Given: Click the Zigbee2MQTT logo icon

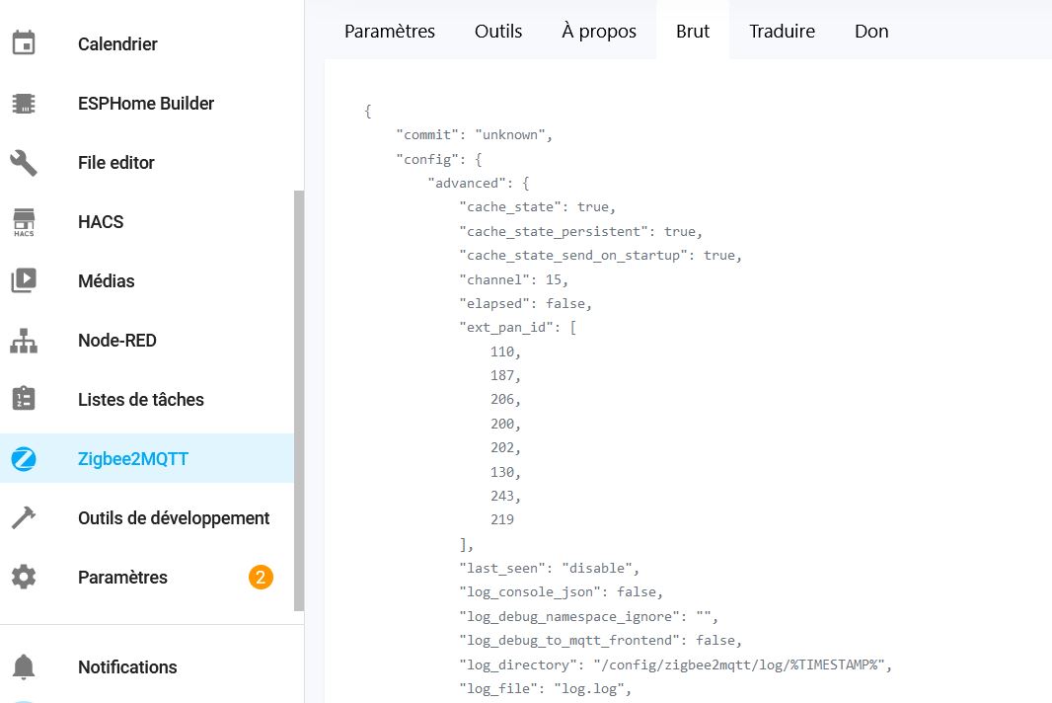Looking at the screenshot, I should pos(24,458).
